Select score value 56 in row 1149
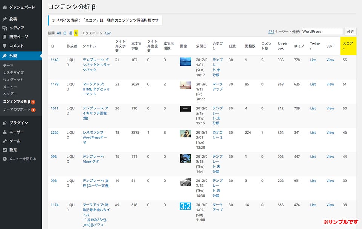 coord(345,60)
